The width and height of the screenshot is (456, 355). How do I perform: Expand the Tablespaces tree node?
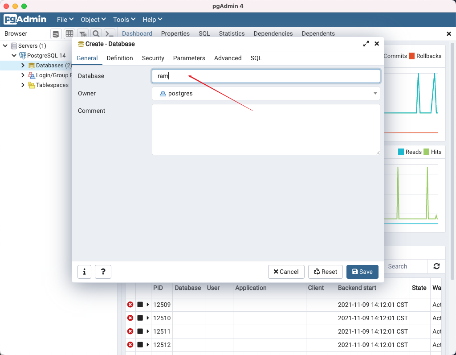[23, 85]
